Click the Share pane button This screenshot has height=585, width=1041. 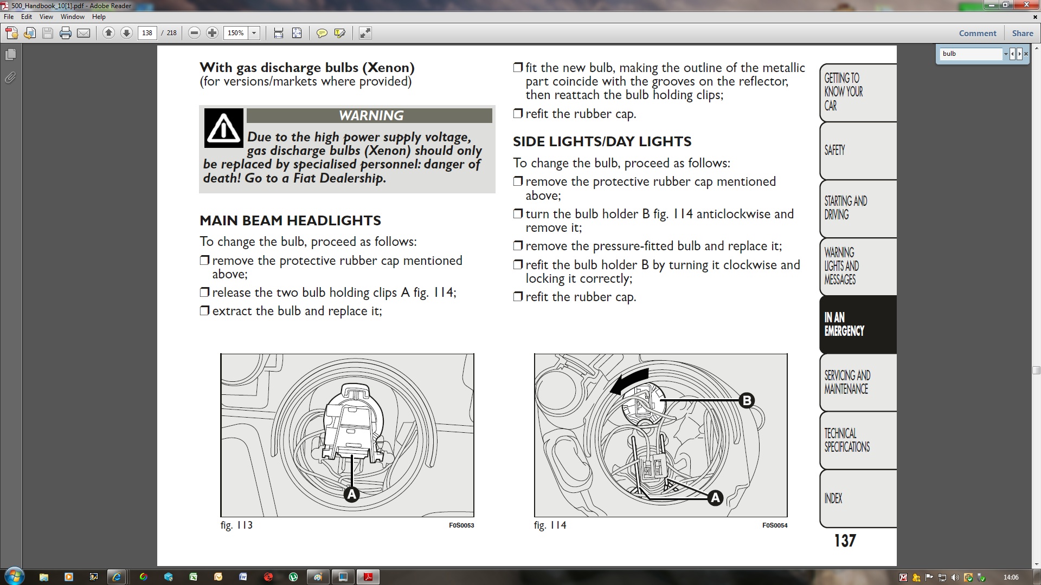1022,33
